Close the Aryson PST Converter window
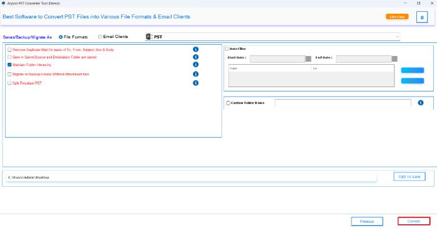The width and height of the screenshot is (437, 231). [x=432, y=3]
